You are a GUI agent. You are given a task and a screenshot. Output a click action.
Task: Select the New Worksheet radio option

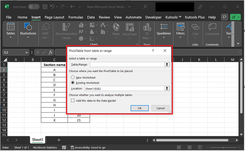73,78
